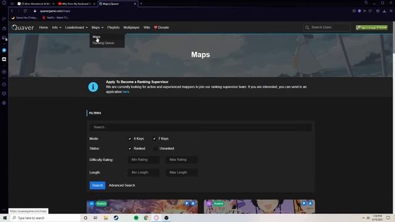Open a new browser tab
Screen dimensions: 395x222
141,4
